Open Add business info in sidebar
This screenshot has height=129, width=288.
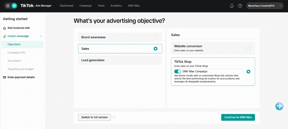coord(18,28)
